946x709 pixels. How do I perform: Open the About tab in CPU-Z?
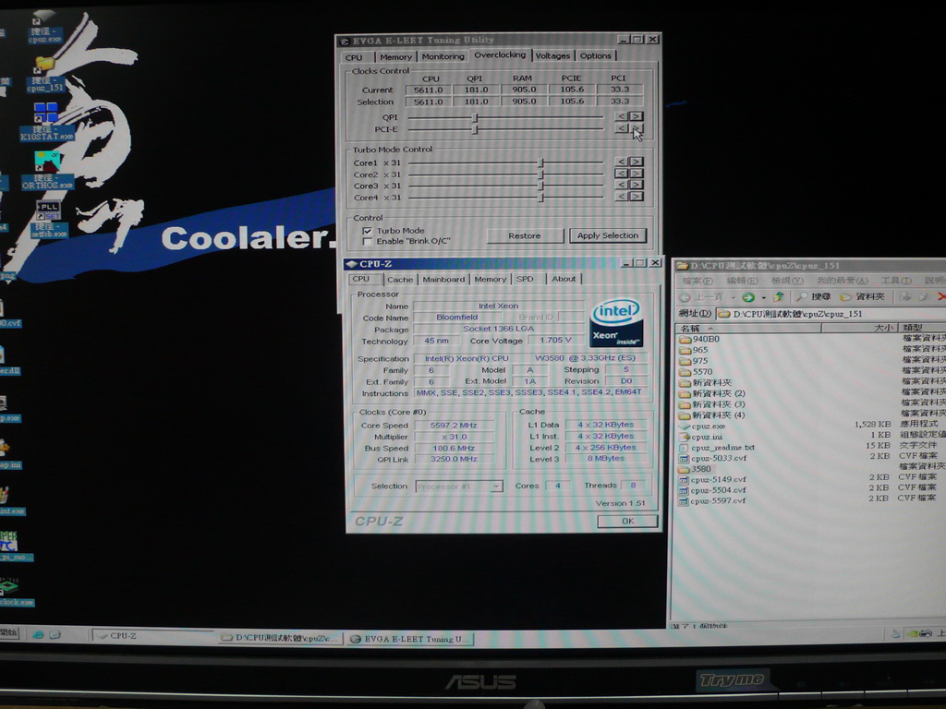pos(564,279)
